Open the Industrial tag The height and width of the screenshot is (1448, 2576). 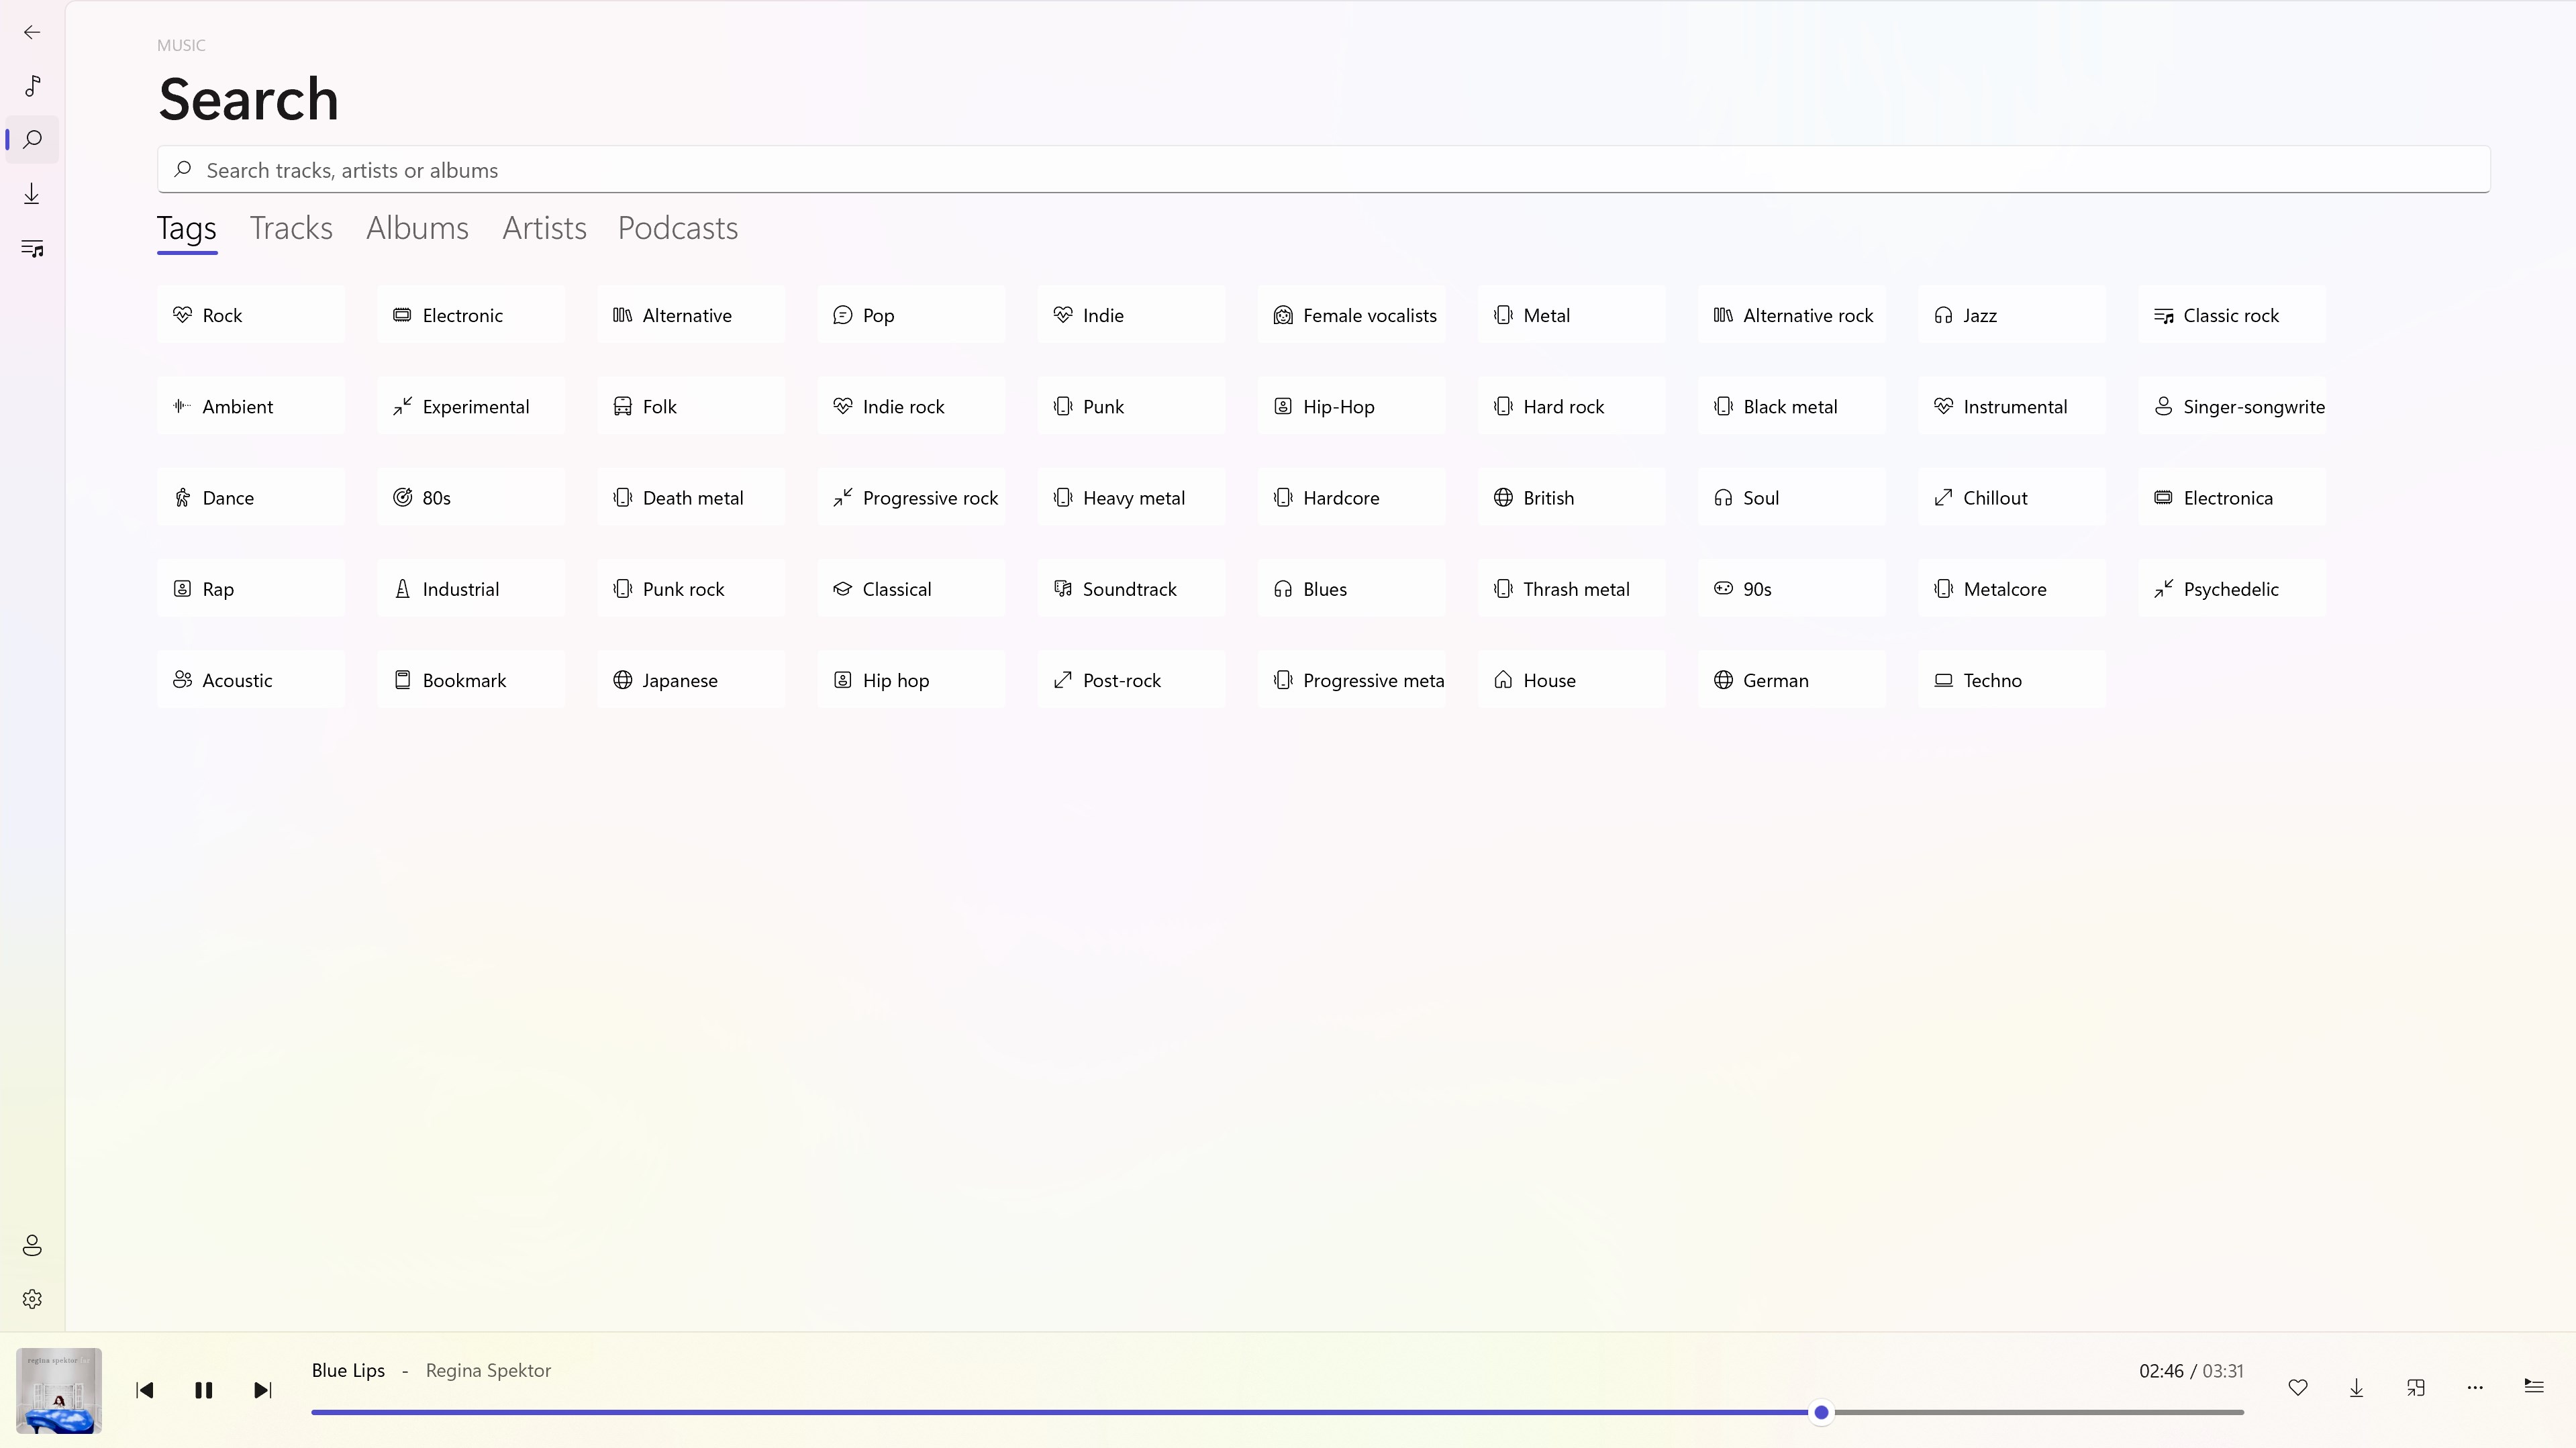(471, 588)
